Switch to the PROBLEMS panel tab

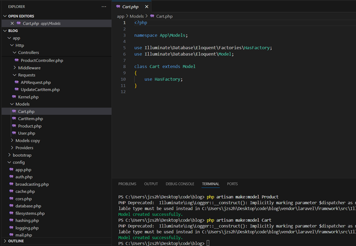pos(127,184)
